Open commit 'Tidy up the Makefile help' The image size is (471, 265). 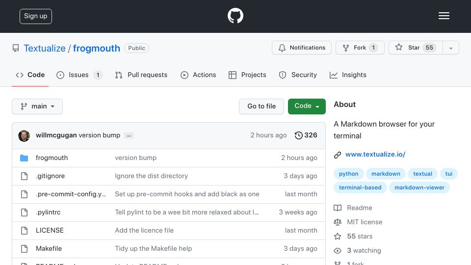tap(153, 248)
